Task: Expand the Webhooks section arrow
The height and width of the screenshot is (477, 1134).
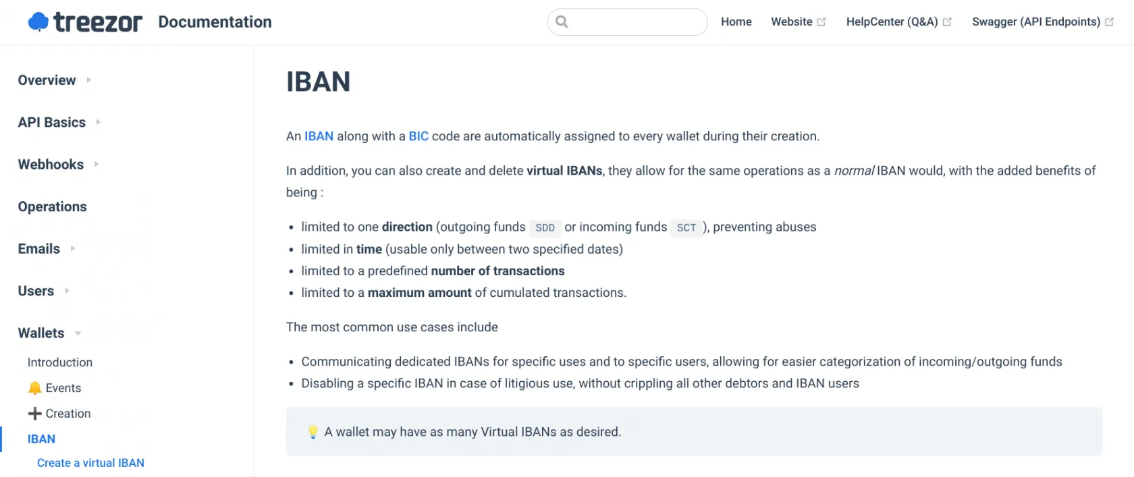Action: [x=97, y=164]
